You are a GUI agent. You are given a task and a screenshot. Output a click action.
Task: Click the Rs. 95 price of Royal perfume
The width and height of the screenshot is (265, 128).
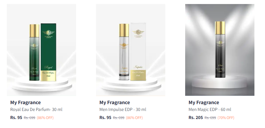(16, 117)
